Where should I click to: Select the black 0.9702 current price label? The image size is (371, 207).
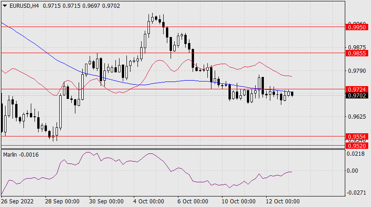pos(357,96)
